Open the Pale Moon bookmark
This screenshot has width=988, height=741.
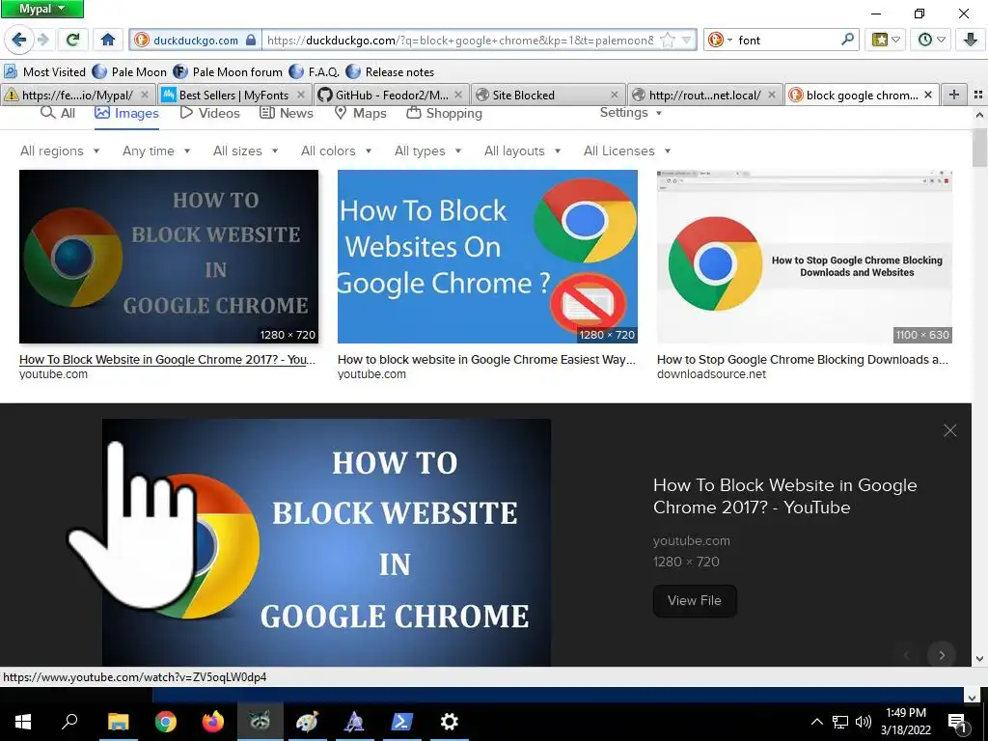click(x=130, y=71)
